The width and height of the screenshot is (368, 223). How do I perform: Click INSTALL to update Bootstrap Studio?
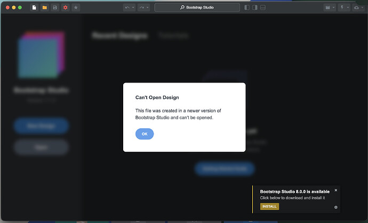(x=269, y=207)
